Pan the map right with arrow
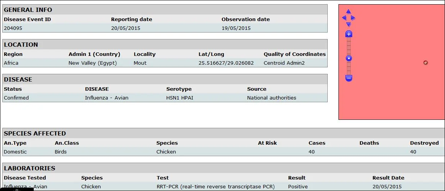Viewport: 445px width, 191px height. click(x=353, y=18)
